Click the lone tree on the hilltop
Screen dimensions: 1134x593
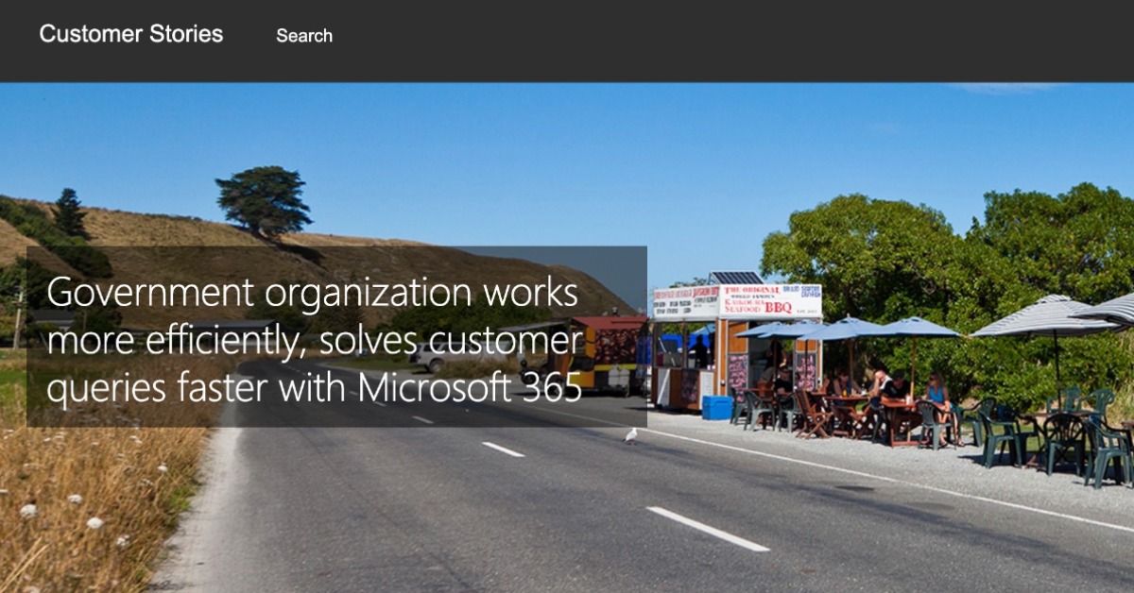(x=264, y=198)
